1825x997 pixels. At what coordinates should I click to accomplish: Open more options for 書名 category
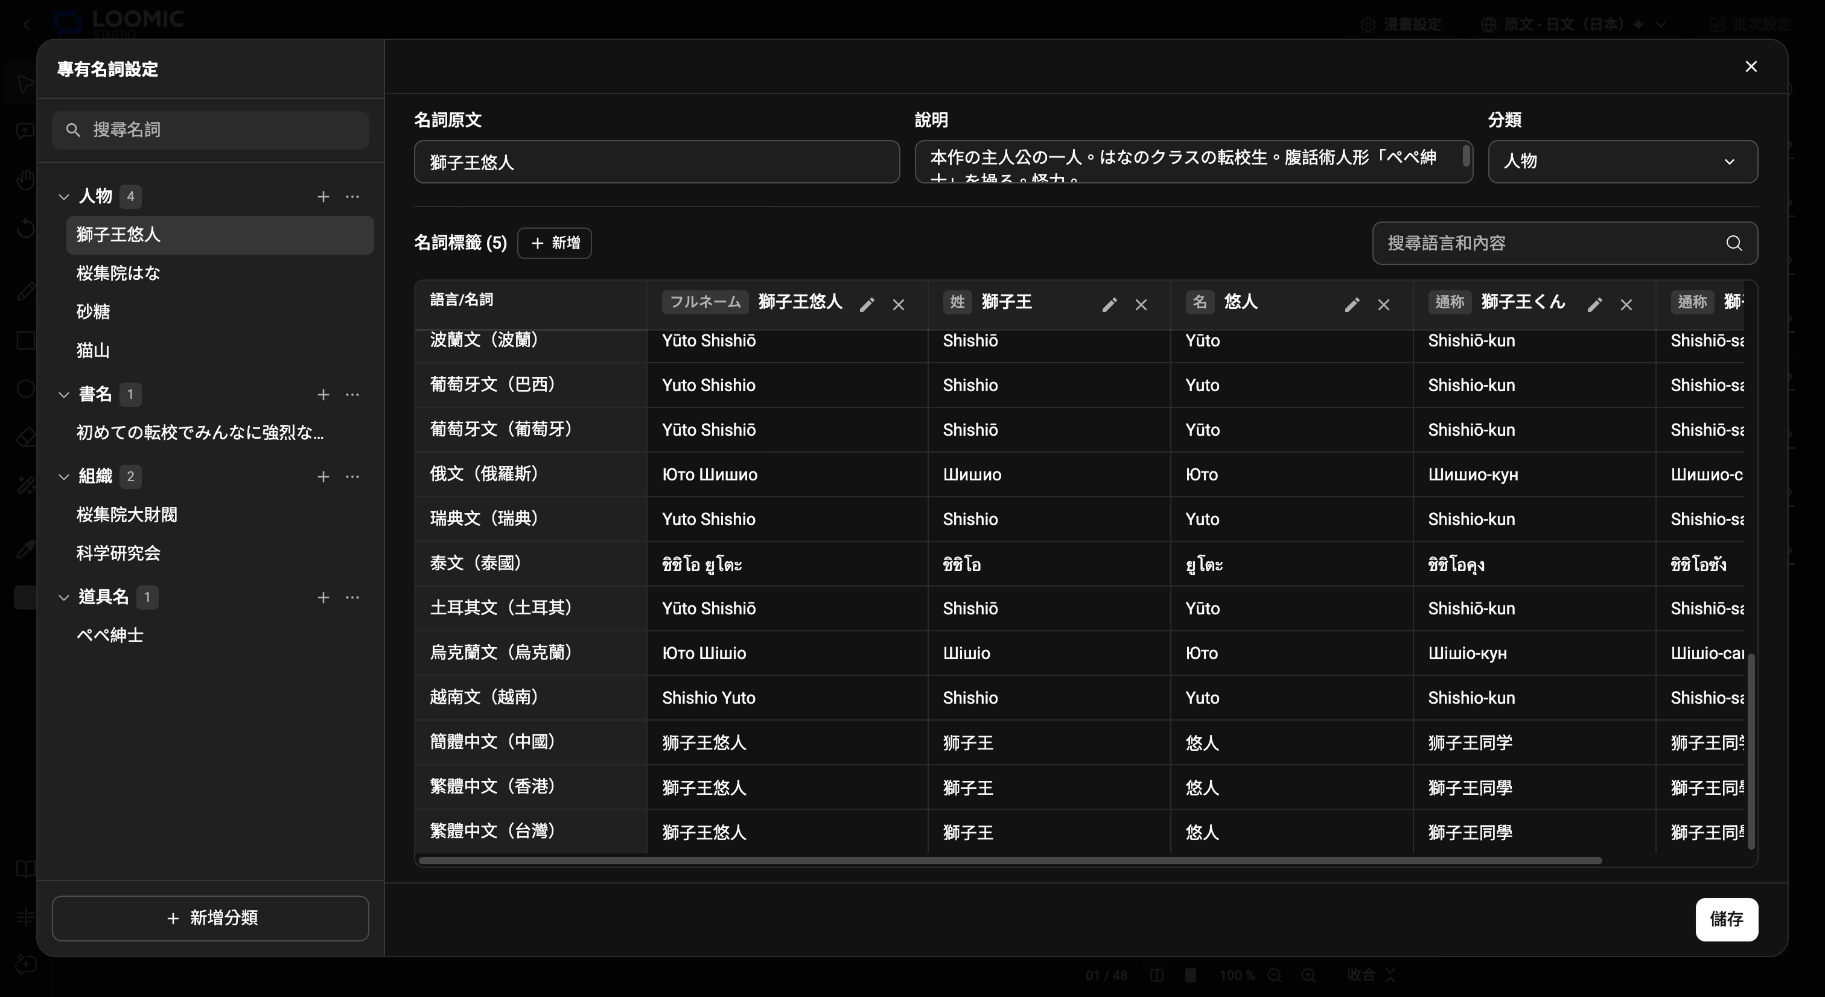(352, 395)
